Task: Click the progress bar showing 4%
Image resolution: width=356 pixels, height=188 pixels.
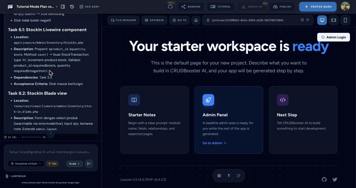Action: tap(31, 137)
